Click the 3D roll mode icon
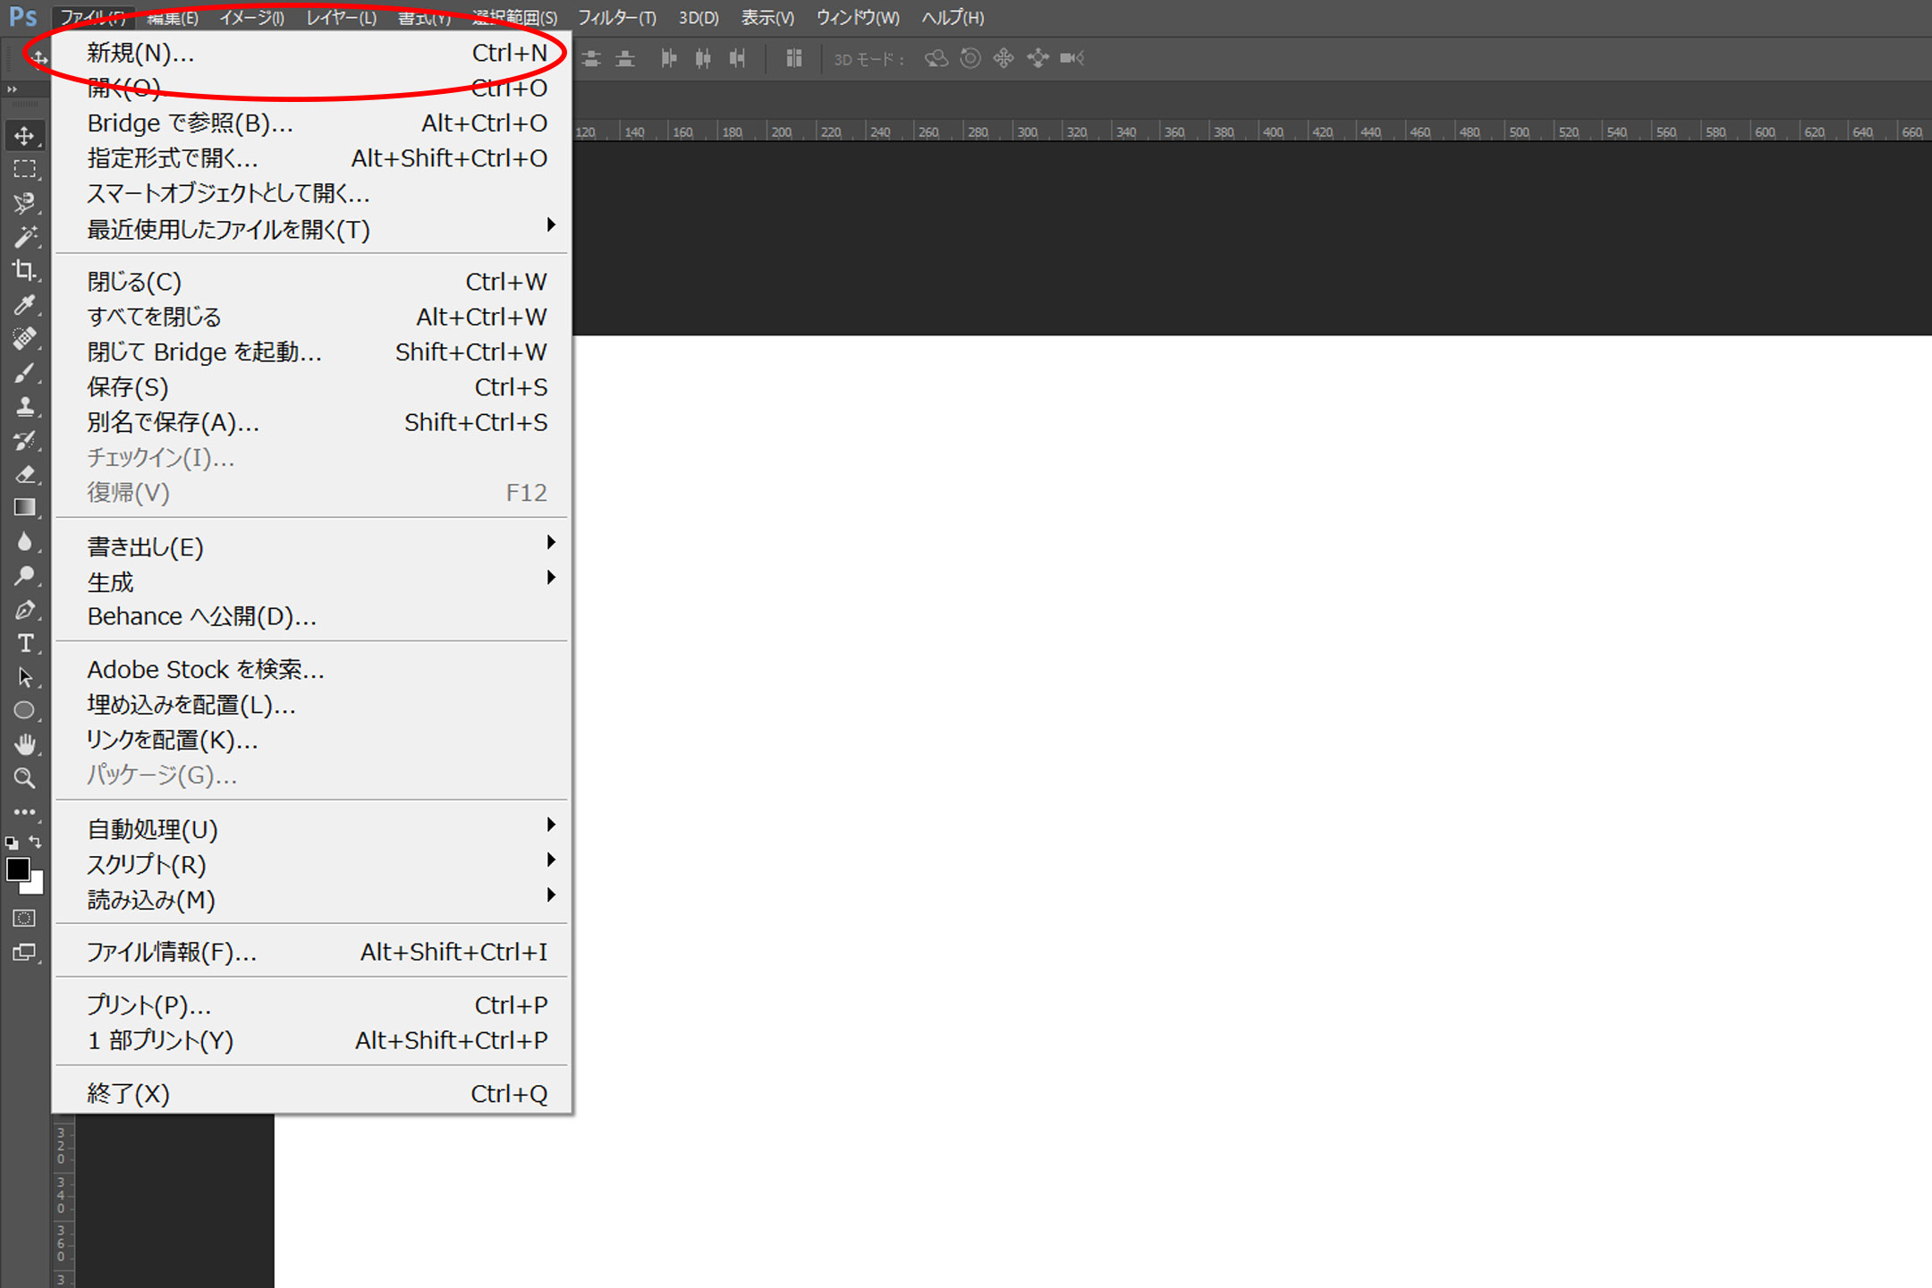 tap(970, 59)
